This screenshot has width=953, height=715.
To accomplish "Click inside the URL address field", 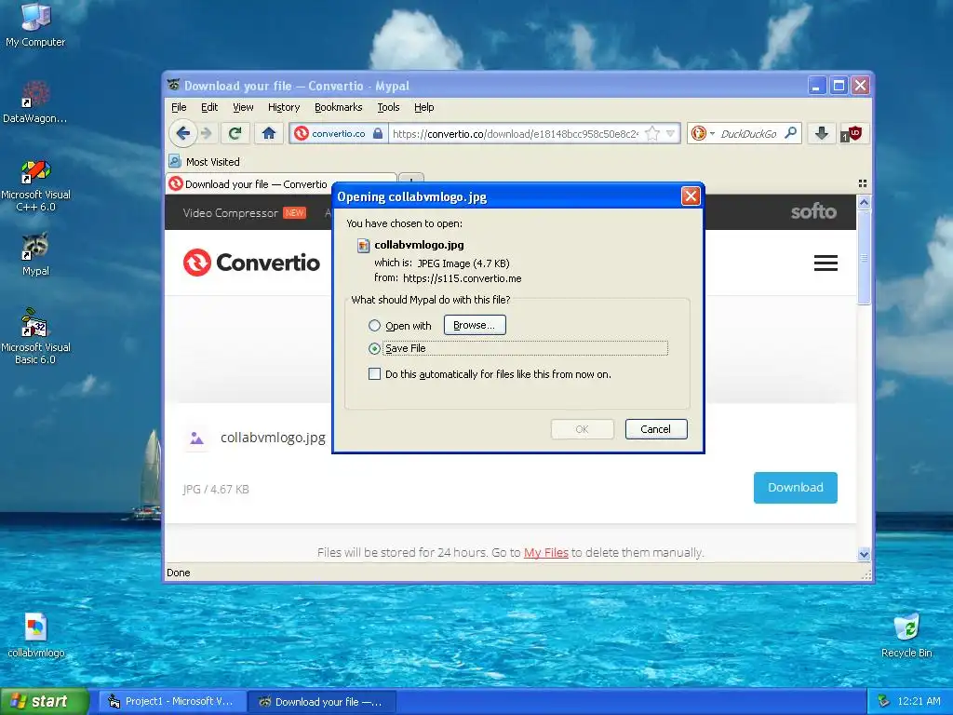I will point(516,134).
